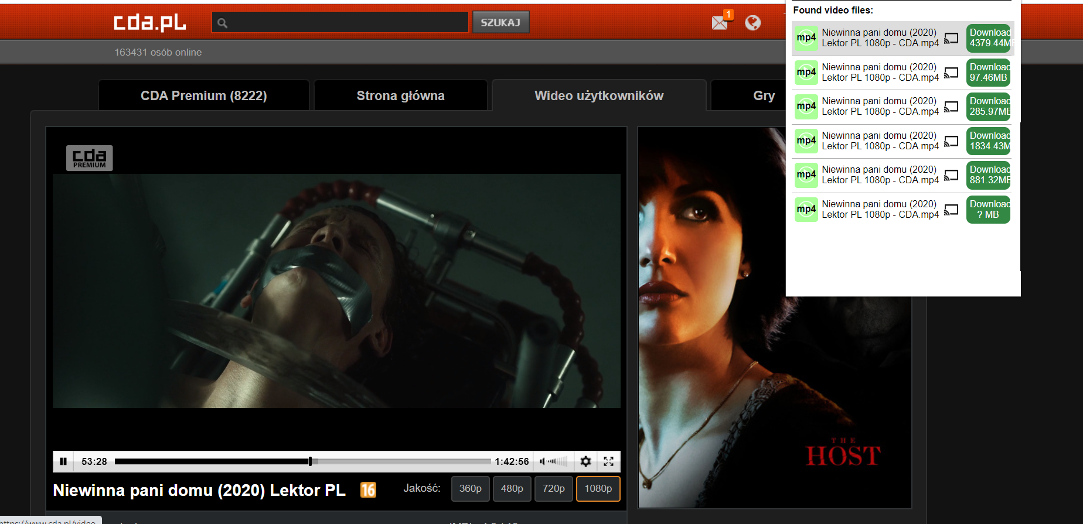1083x524 pixels.
Task: Open player settings gear icon
Action: [585, 461]
